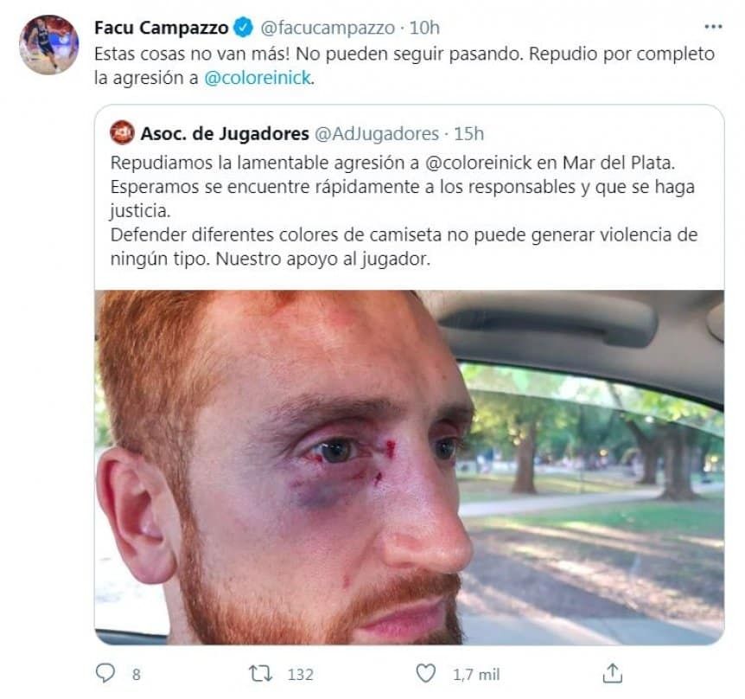Retweet using the retweet arrows icon
The image size is (745, 699).
pos(260,673)
